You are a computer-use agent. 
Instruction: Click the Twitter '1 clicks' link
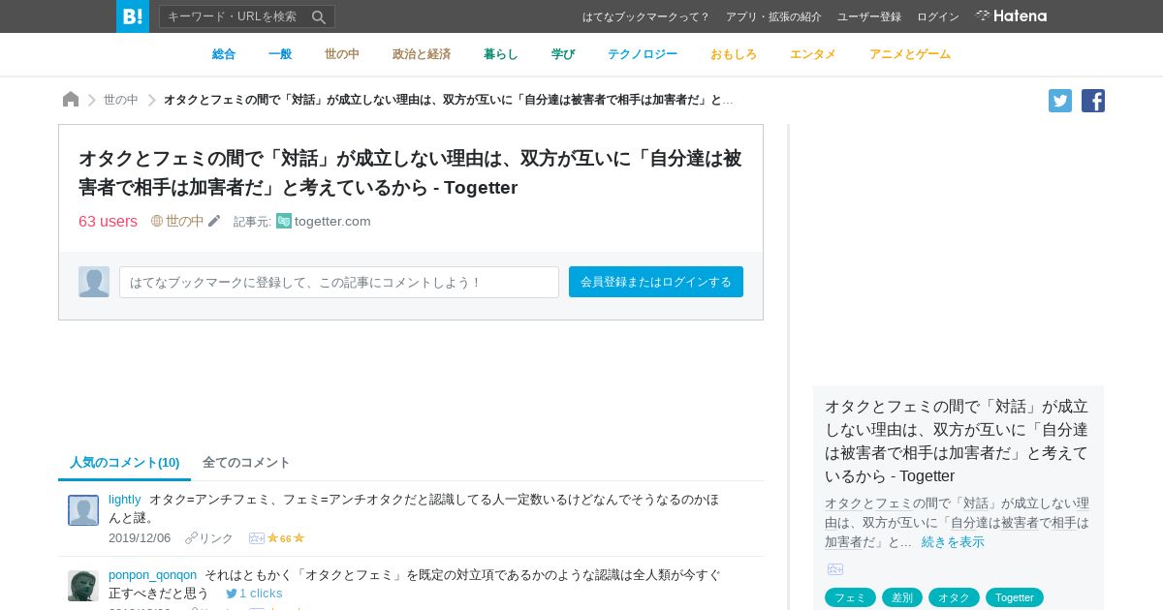pos(254,593)
